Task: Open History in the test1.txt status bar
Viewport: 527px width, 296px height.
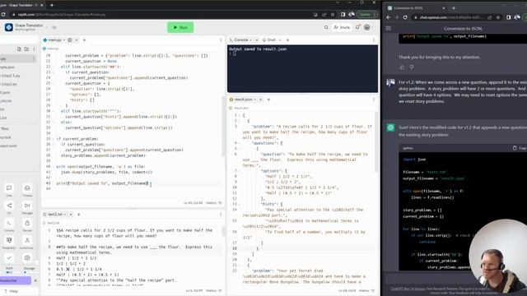Action: click(213, 290)
